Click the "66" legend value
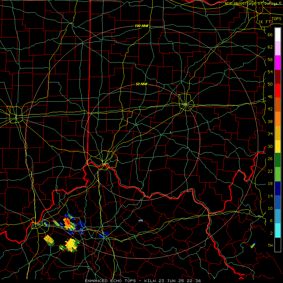283x283 pixels. click(x=270, y=35)
